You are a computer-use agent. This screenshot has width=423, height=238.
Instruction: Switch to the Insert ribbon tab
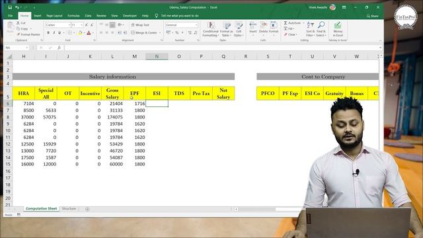(38, 16)
